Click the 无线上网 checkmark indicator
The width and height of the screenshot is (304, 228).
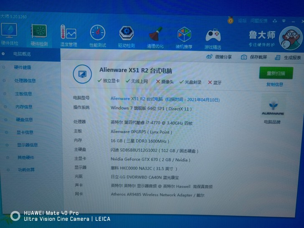pos(137,81)
